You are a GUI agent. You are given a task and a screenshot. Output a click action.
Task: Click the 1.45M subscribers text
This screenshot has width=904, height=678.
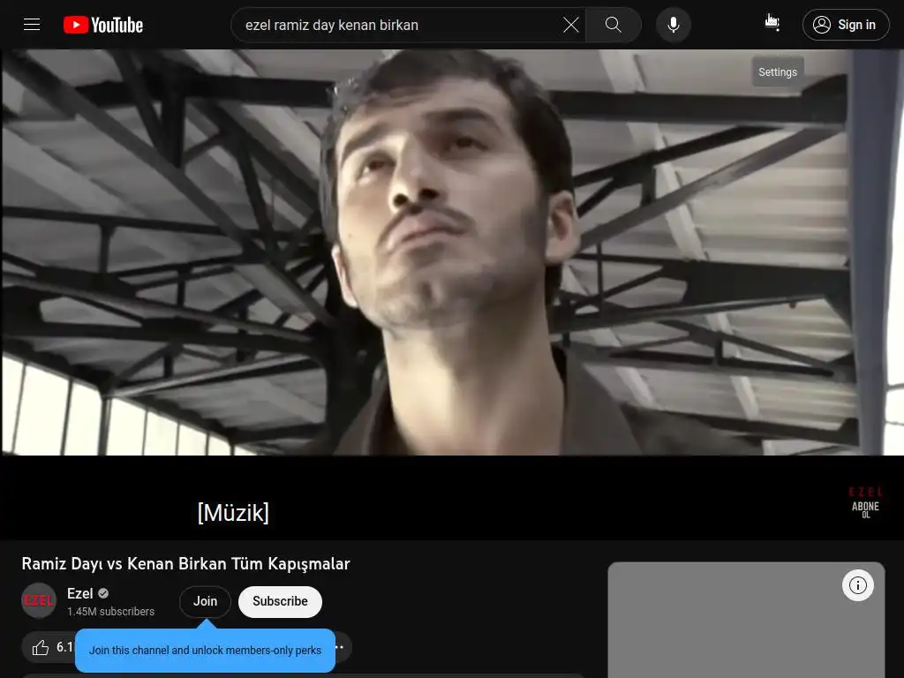[110, 612]
